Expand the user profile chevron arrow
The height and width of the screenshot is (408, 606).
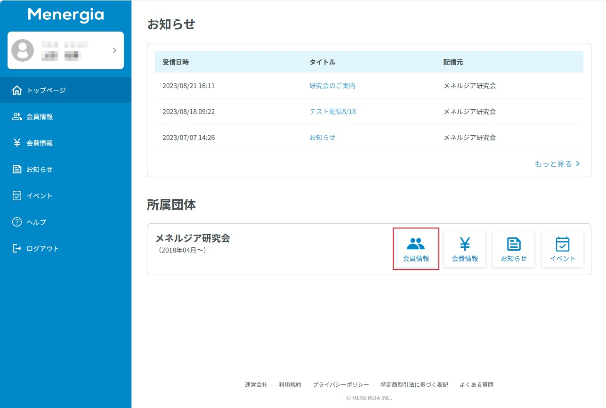114,50
